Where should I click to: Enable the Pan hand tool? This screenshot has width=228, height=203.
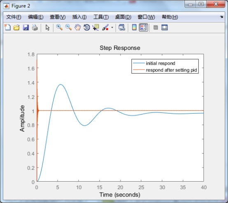(x=78, y=27)
